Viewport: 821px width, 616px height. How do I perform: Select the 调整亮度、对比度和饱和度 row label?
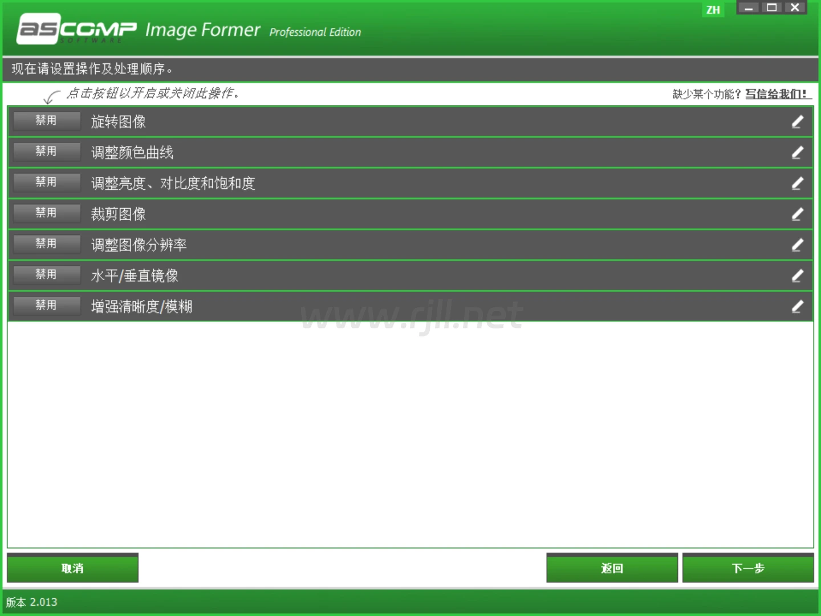(173, 183)
